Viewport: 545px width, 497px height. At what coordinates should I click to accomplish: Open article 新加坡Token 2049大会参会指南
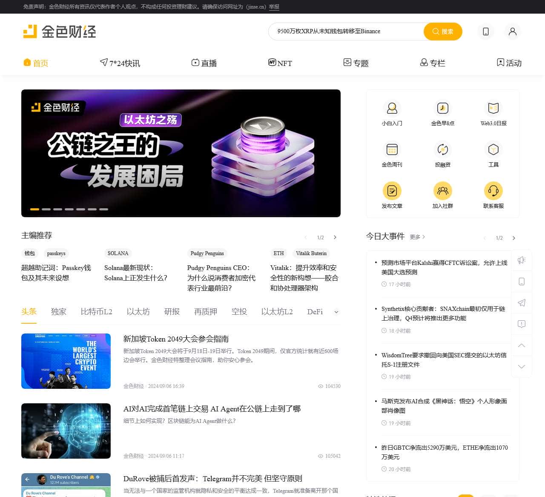pyautogui.click(x=176, y=339)
